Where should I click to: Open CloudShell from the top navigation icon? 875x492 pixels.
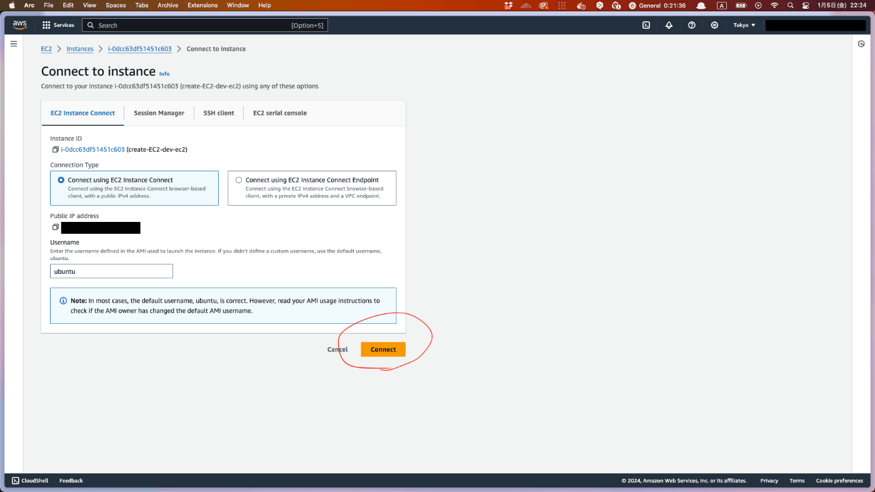tap(646, 25)
